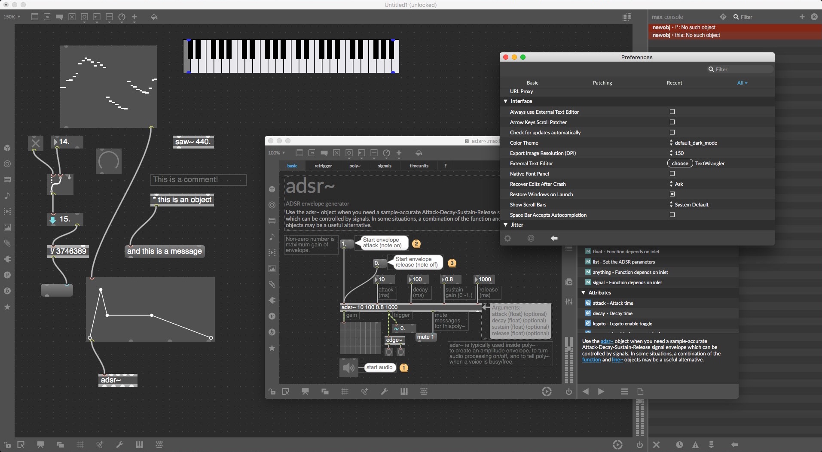Viewport: 822px width, 452px height.
Task: Follow the function hyperlink in the adsr~ description
Action: click(592, 360)
